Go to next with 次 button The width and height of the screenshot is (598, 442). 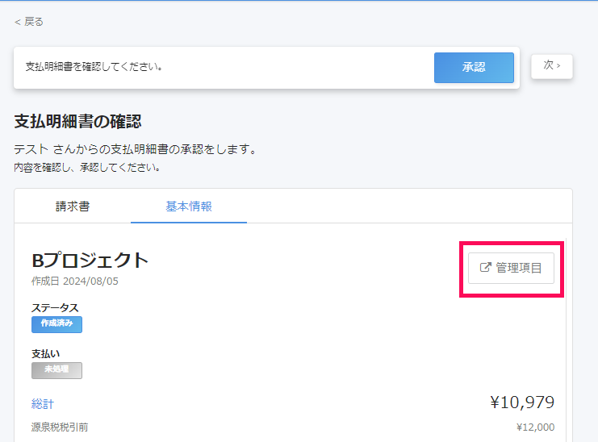point(551,66)
